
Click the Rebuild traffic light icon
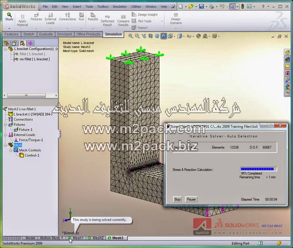pyautogui.click(x=243, y=6)
